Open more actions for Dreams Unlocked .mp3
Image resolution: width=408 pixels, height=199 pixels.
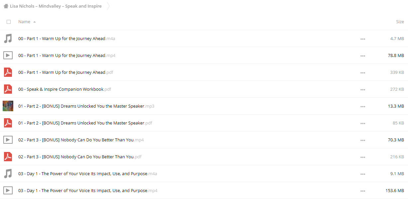click(x=363, y=107)
